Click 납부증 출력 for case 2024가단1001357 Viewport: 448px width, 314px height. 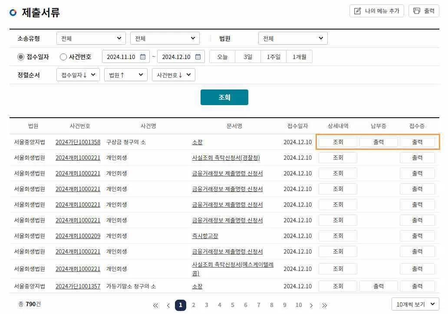coord(378,286)
